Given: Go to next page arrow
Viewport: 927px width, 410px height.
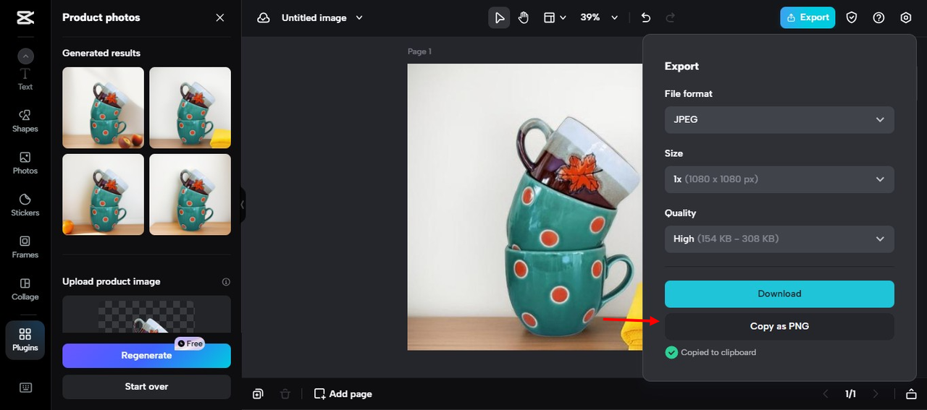Looking at the screenshot, I should pyautogui.click(x=876, y=394).
